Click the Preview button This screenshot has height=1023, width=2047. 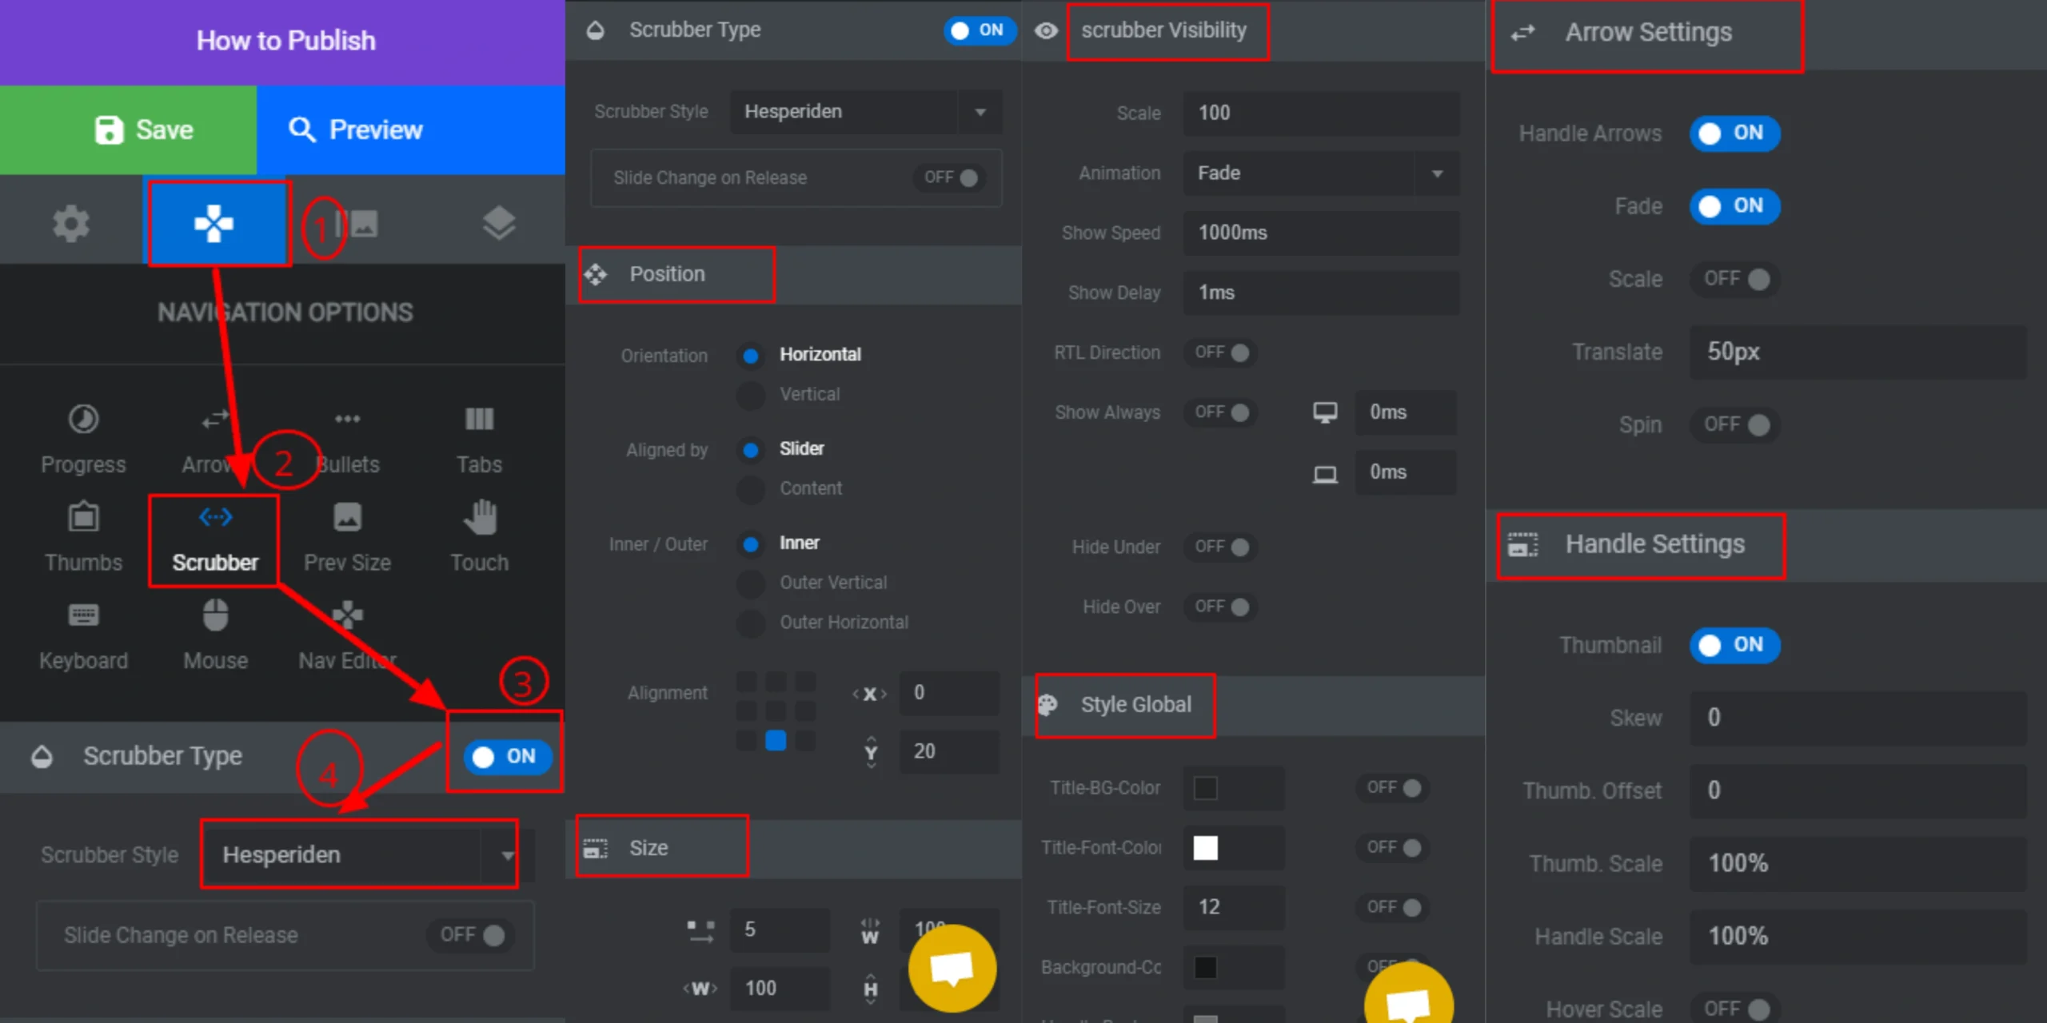point(411,129)
